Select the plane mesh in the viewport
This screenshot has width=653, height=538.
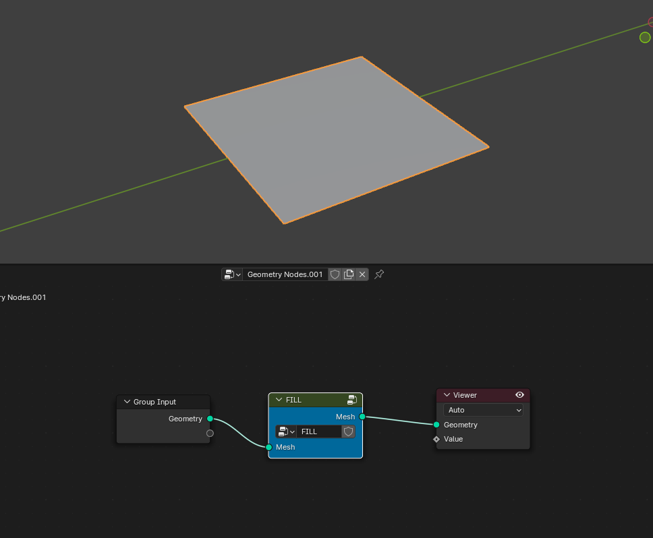pyautogui.click(x=337, y=140)
